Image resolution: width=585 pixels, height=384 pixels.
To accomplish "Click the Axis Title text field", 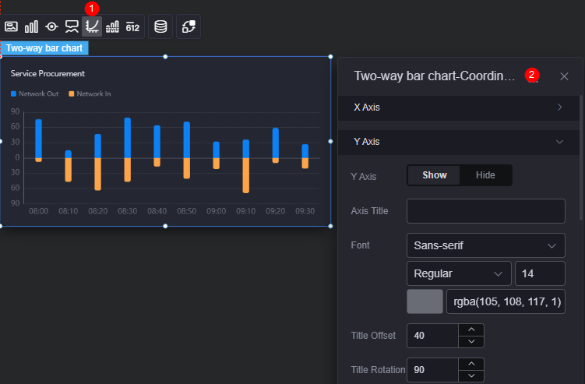I will click(486, 211).
